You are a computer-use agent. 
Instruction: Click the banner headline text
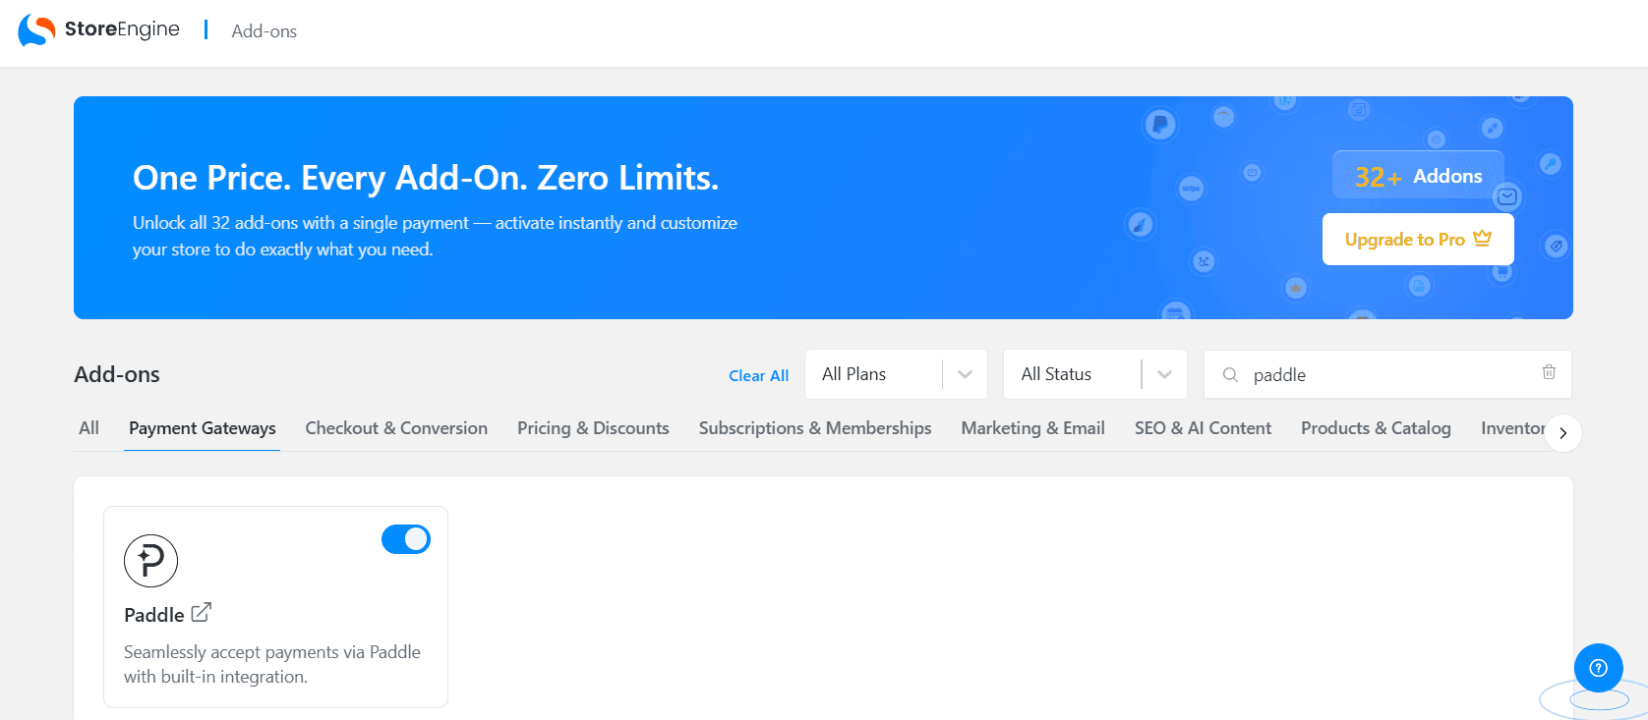click(426, 178)
